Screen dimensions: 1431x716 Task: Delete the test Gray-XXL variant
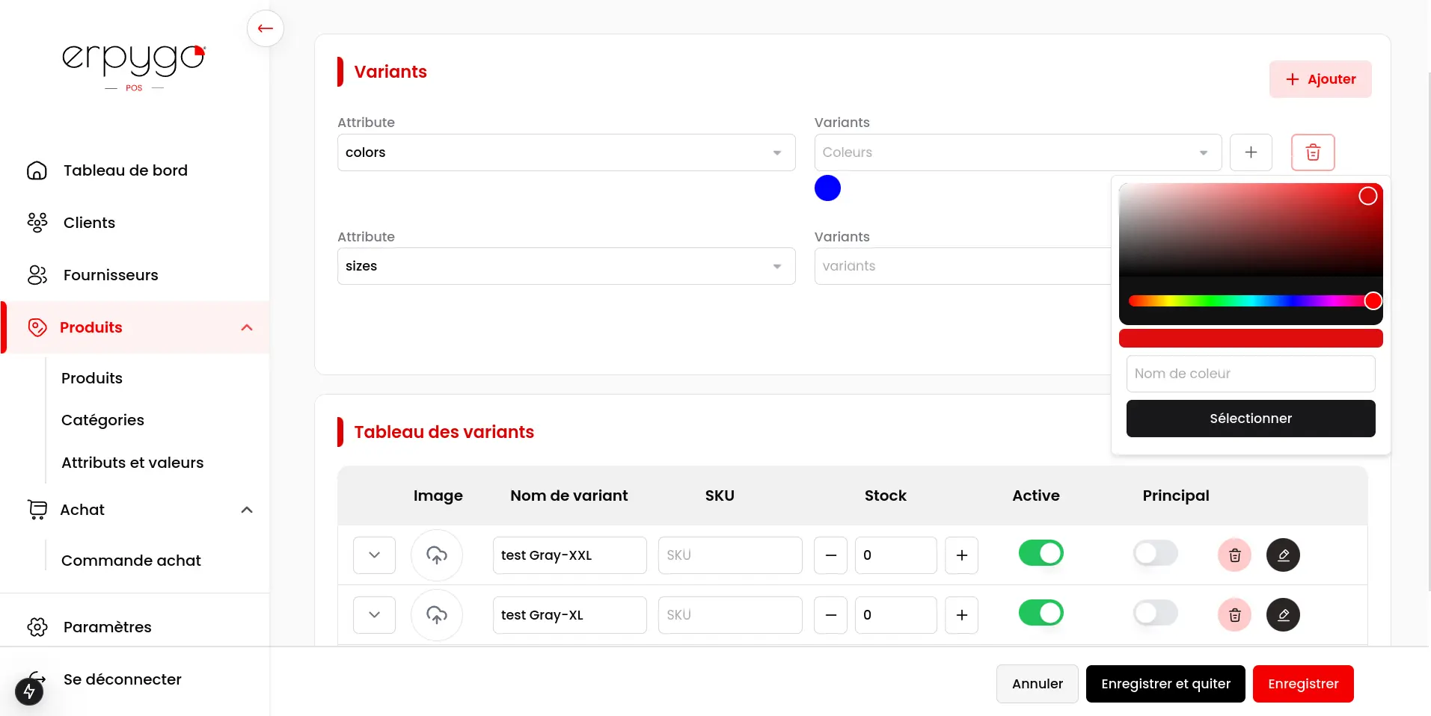1234,555
